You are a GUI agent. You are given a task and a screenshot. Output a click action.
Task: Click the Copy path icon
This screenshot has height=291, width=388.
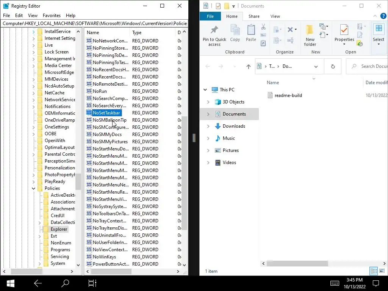tap(263, 35)
